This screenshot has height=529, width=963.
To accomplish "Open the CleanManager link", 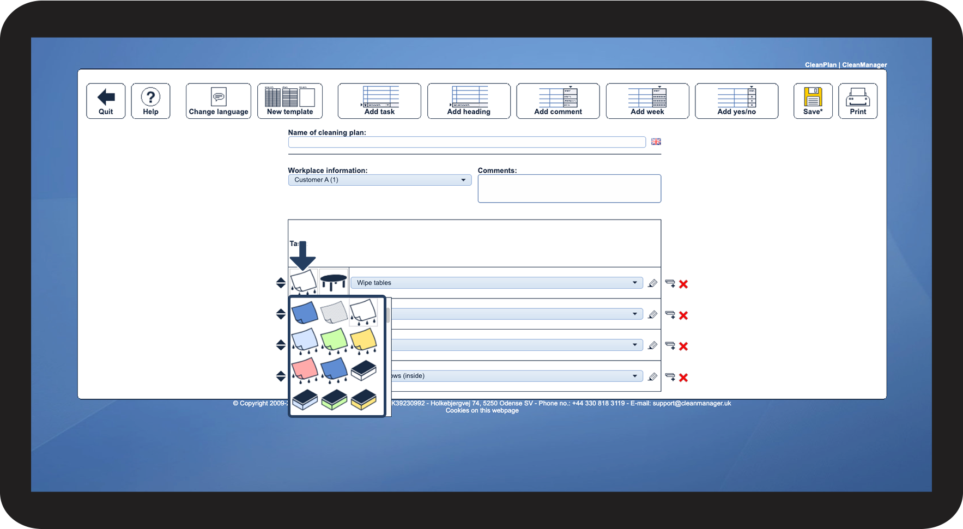I will click(864, 65).
